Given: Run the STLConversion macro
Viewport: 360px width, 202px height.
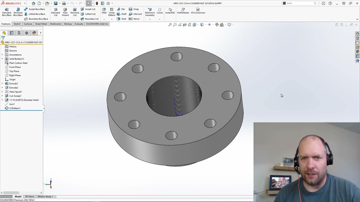Looking at the screenshot, I should (198, 11).
